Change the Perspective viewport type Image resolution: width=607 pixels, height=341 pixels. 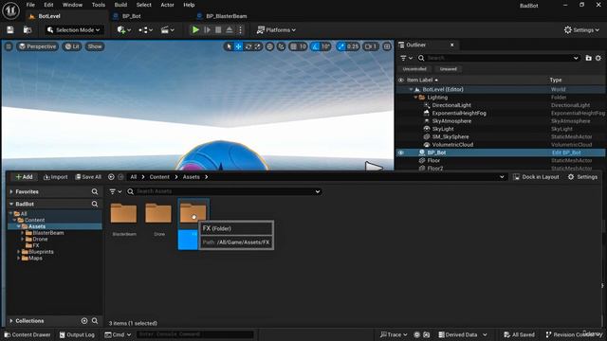click(38, 46)
